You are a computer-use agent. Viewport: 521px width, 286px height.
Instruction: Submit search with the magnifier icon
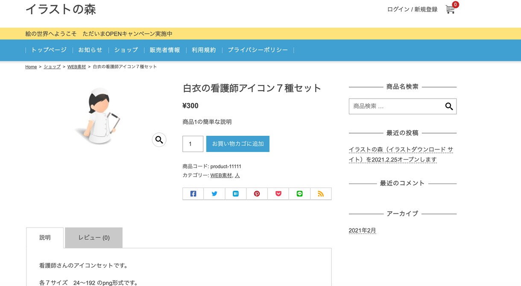click(449, 106)
